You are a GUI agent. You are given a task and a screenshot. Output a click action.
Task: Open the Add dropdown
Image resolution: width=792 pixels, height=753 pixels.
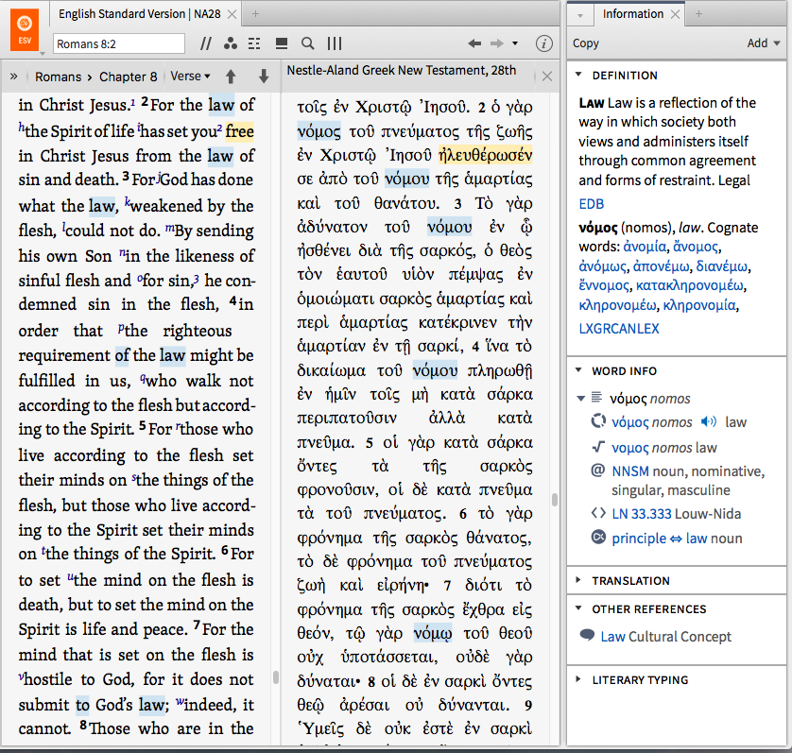coord(763,43)
